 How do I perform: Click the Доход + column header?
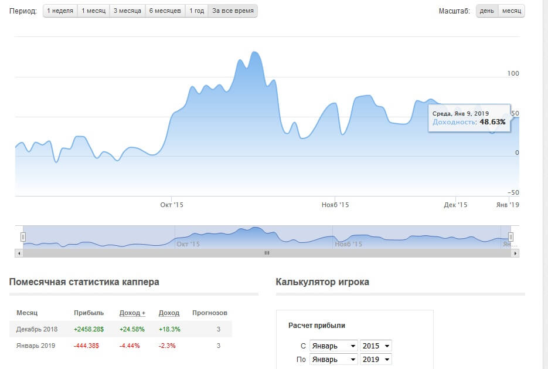click(x=132, y=313)
